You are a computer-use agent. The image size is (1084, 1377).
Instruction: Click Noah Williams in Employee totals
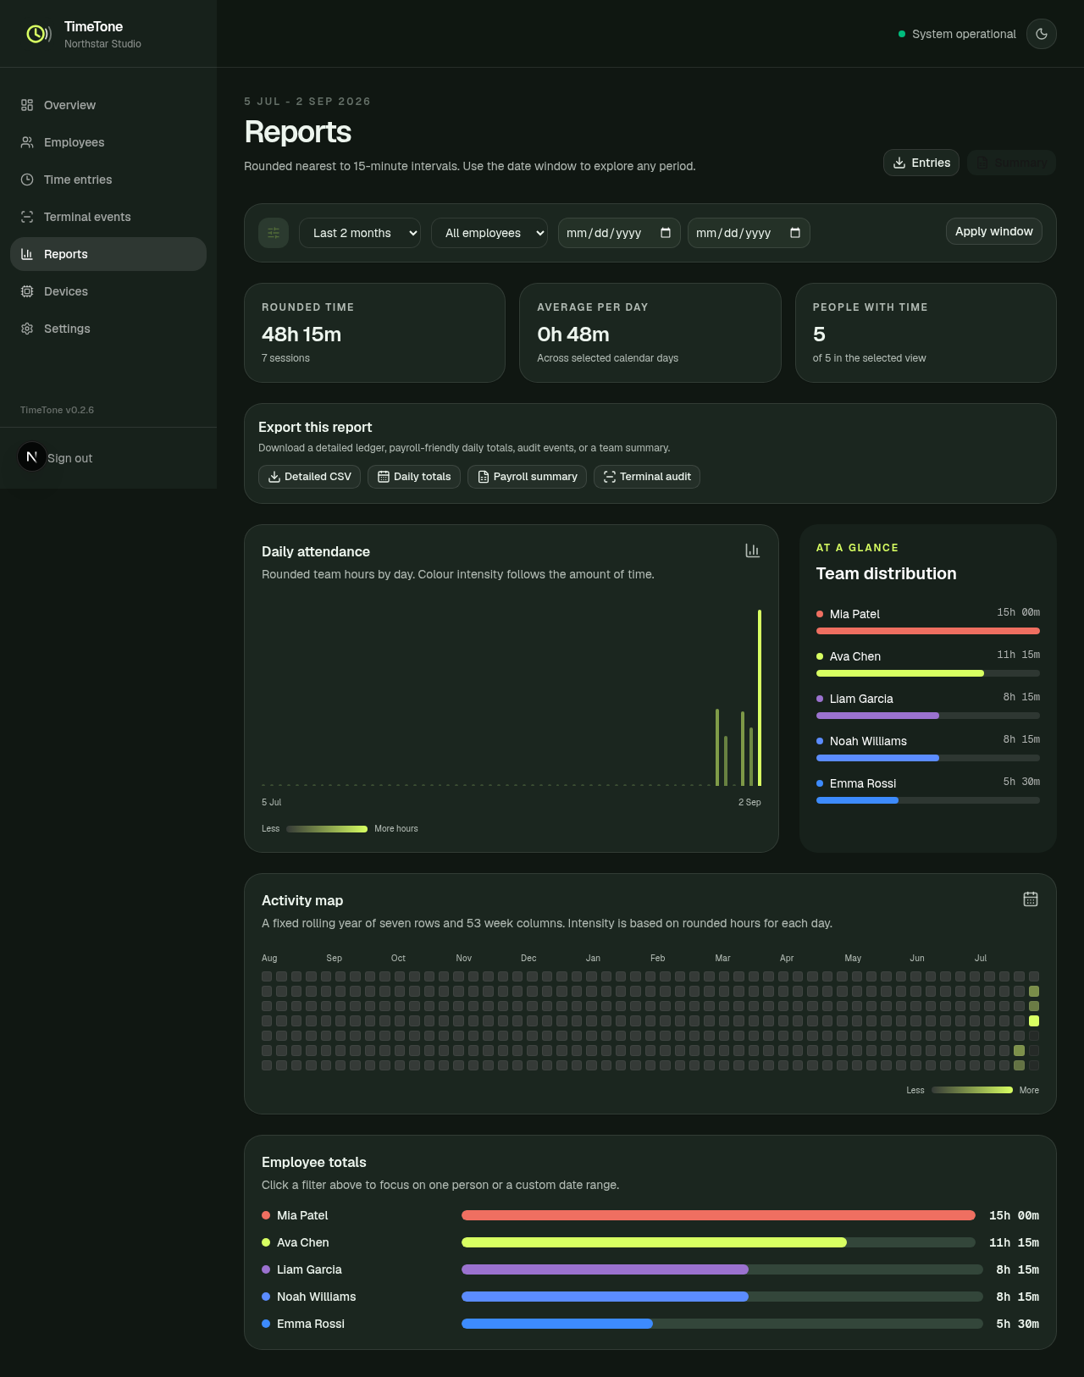[x=316, y=1297]
